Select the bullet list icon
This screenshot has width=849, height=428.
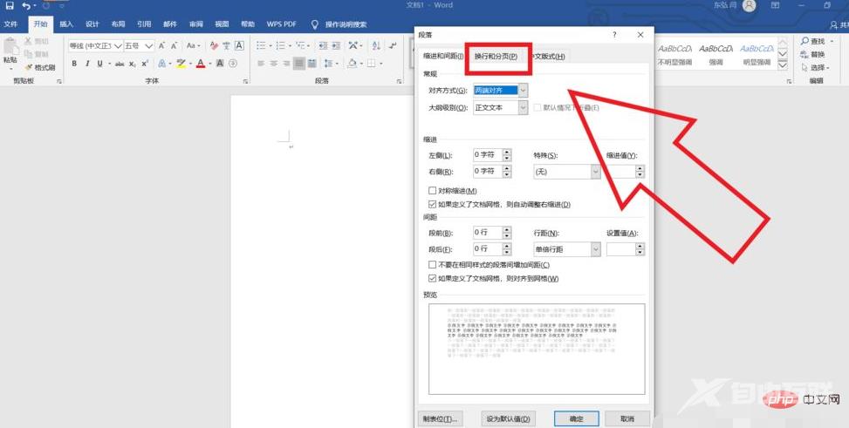260,45
